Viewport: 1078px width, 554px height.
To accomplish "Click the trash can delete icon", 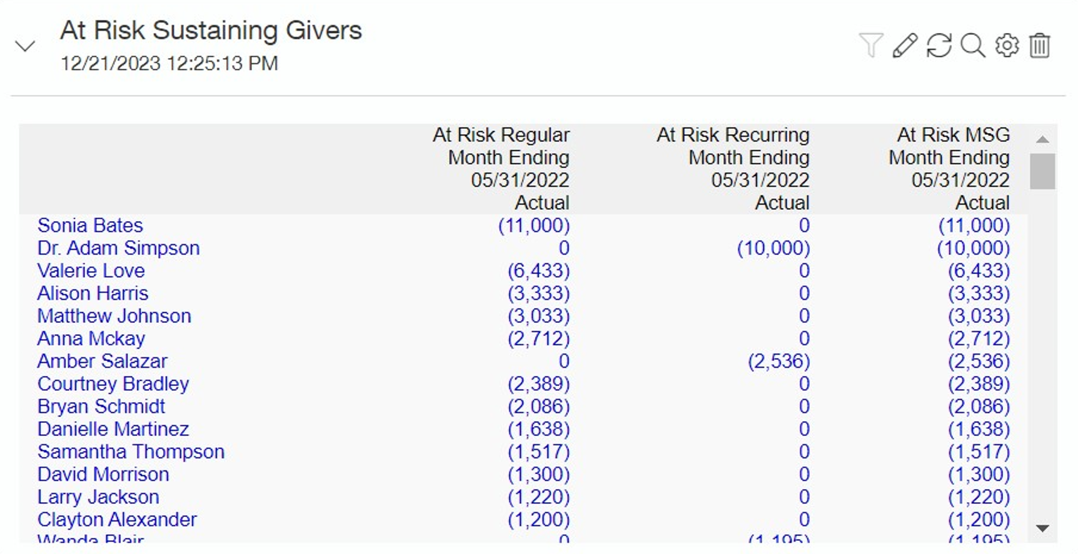I will tap(1039, 46).
